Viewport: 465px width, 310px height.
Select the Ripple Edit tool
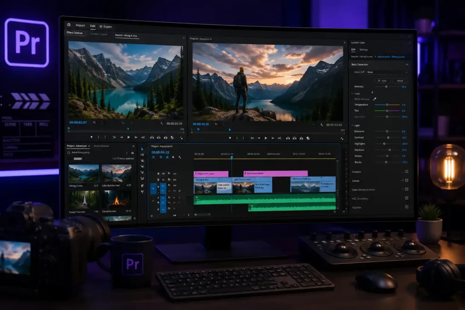[142, 161]
